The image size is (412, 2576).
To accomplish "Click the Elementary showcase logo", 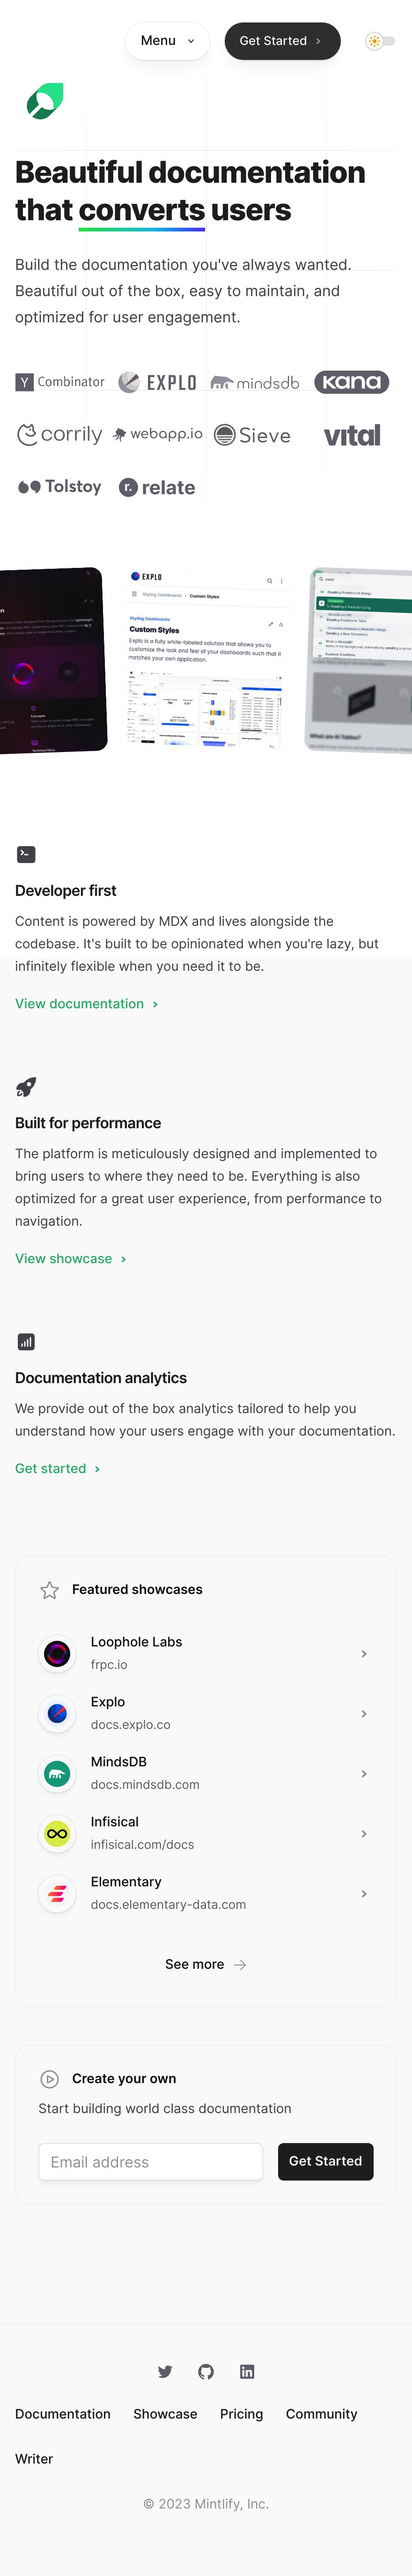I will [57, 1893].
